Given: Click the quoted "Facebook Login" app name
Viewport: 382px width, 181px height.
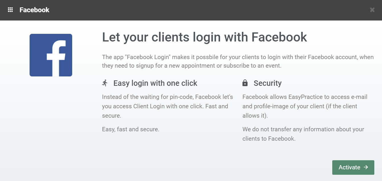Looking at the screenshot, I should click(148, 57).
